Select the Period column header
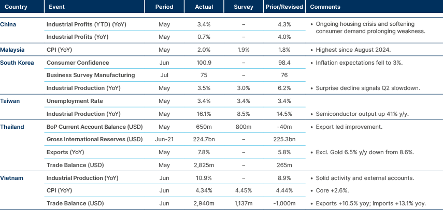This screenshot has height=210, width=443. pos(164,7)
